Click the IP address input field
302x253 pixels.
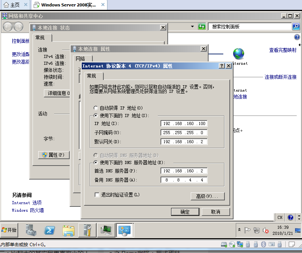coord(184,123)
